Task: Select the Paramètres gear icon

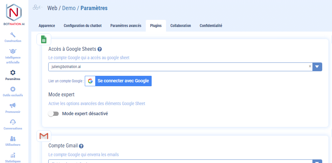Action: (13, 73)
